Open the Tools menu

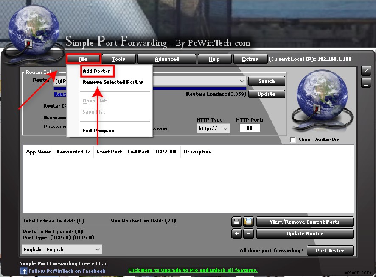click(x=119, y=59)
